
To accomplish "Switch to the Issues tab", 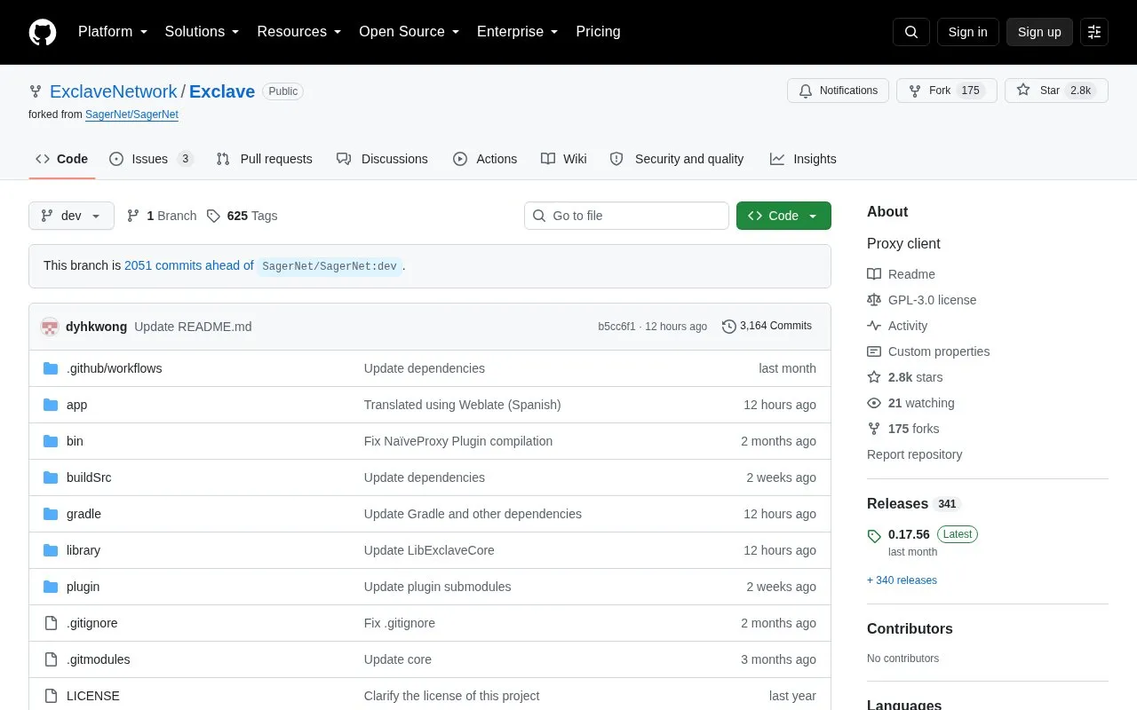I will pyautogui.click(x=151, y=159).
